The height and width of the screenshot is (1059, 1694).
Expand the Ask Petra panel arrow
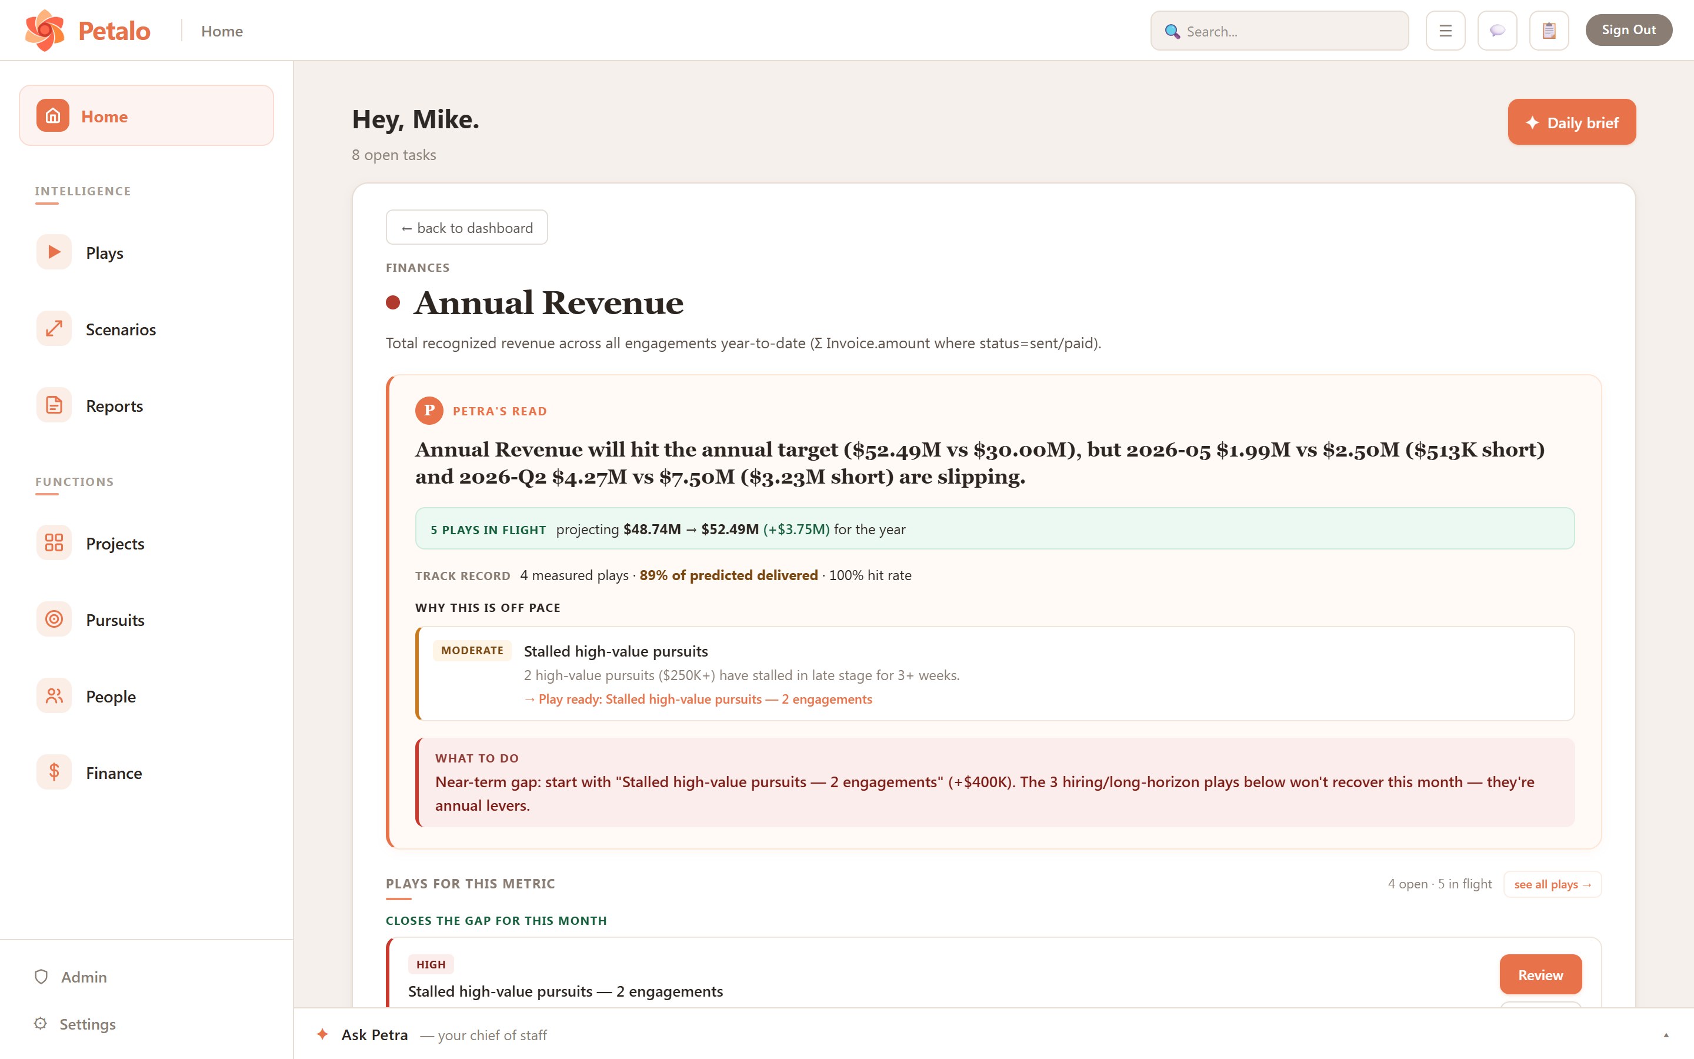coord(1666,1035)
